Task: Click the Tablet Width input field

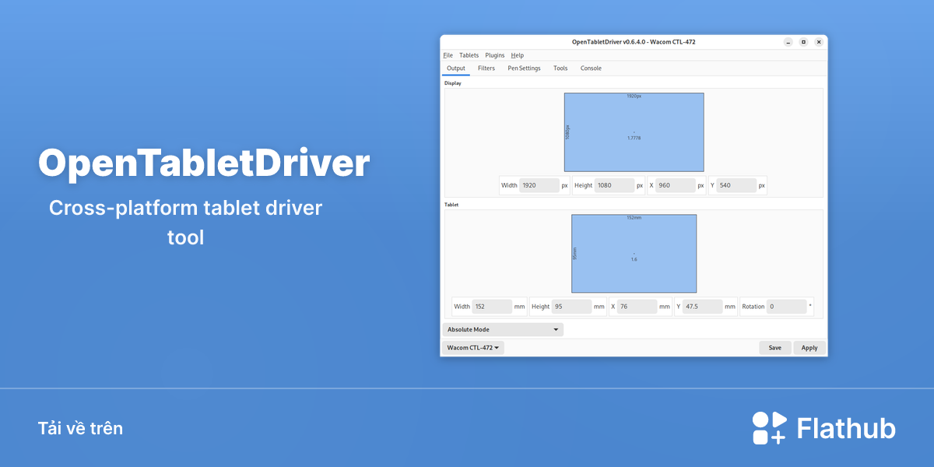Action: (x=493, y=307)
